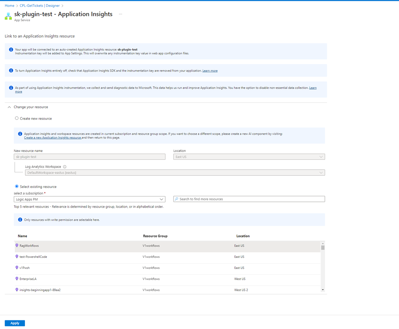Click the App Service icon beside the title
Viewport: 399px width, 329px height.
click(8, 16)
